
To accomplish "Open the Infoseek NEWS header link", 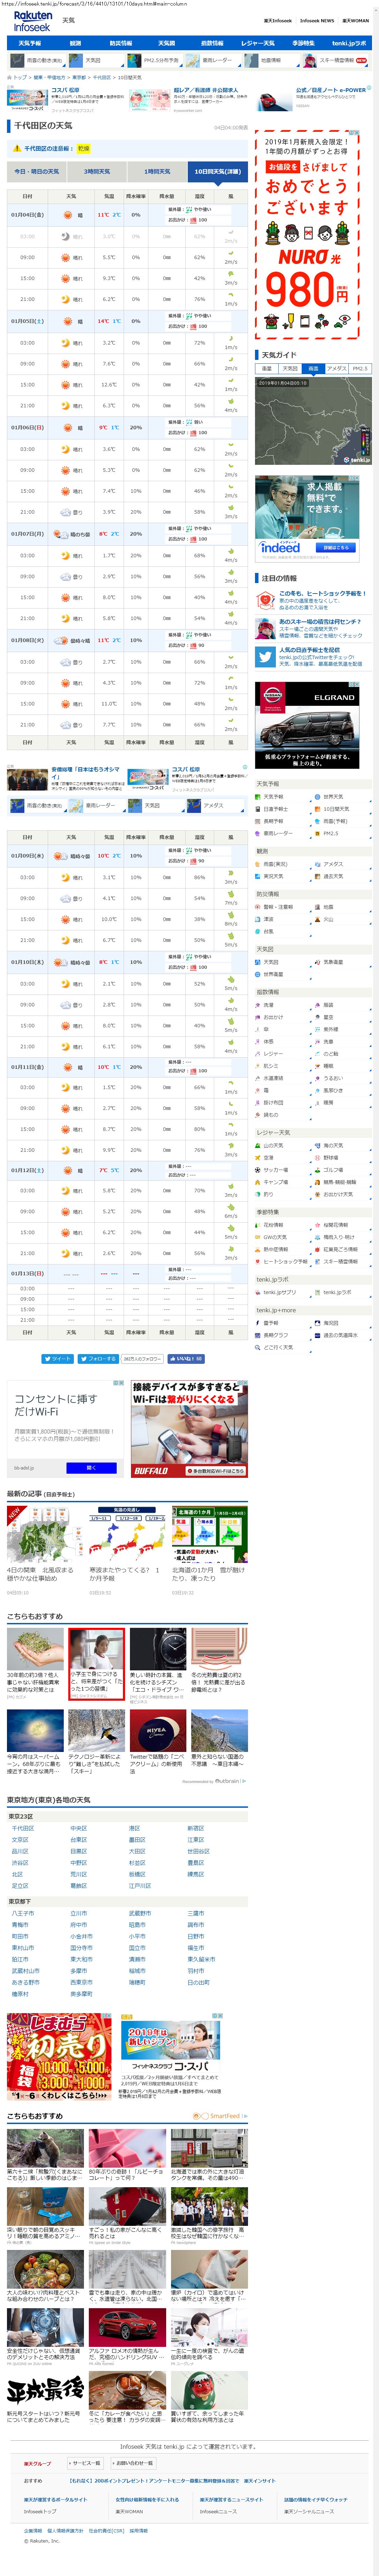I will tap(317, 21).
